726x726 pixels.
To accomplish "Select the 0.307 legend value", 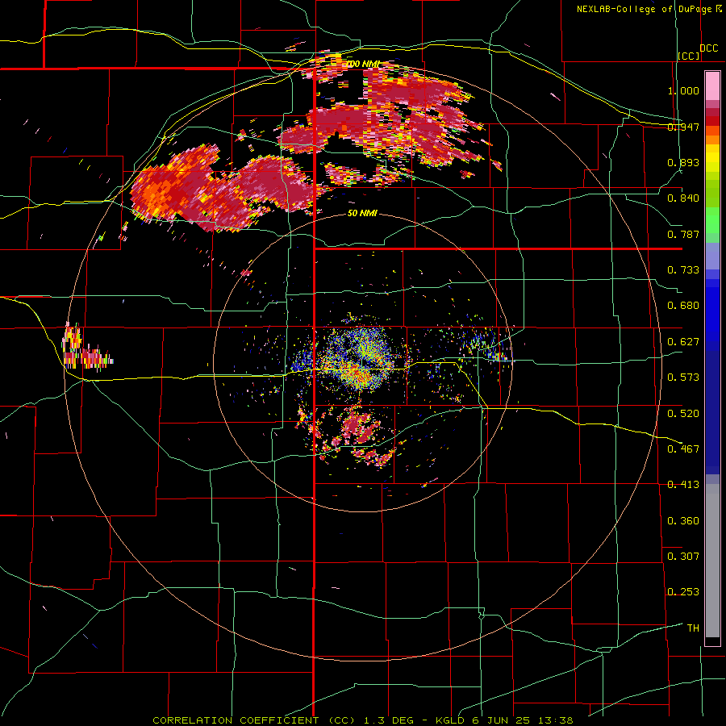I will pyautogui.click(x=683, y=556).
